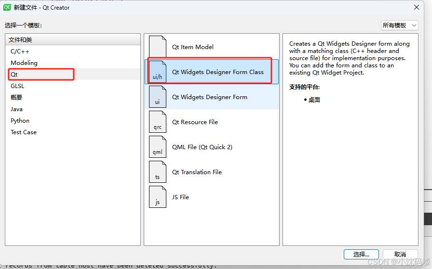Screen dimensions: 432x269
Task: Select the js file icon
Action: (158, 197)
